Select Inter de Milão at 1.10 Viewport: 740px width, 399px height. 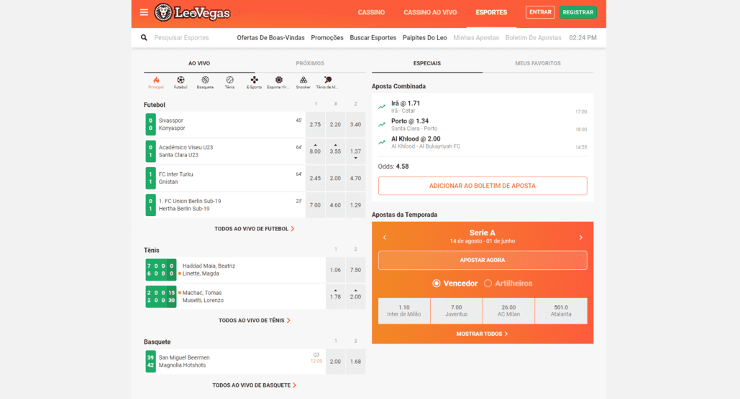click(x=404, y=311)
